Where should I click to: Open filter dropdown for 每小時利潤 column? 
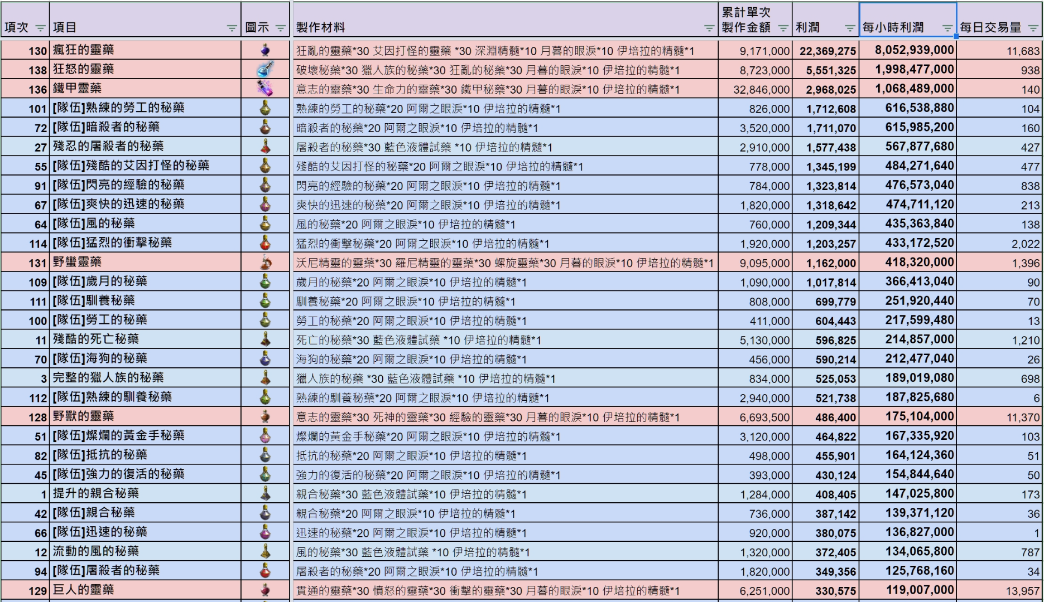tap(947, 28)
